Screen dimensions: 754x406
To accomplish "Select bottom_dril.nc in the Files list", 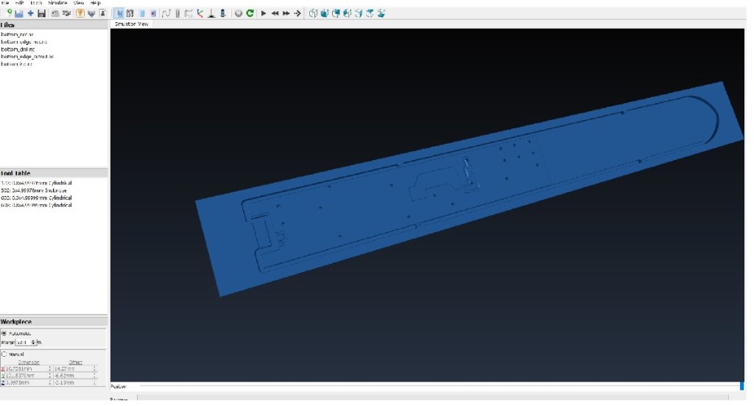I will click(x=18, y=49).
